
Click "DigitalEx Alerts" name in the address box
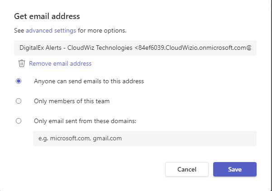41,48
